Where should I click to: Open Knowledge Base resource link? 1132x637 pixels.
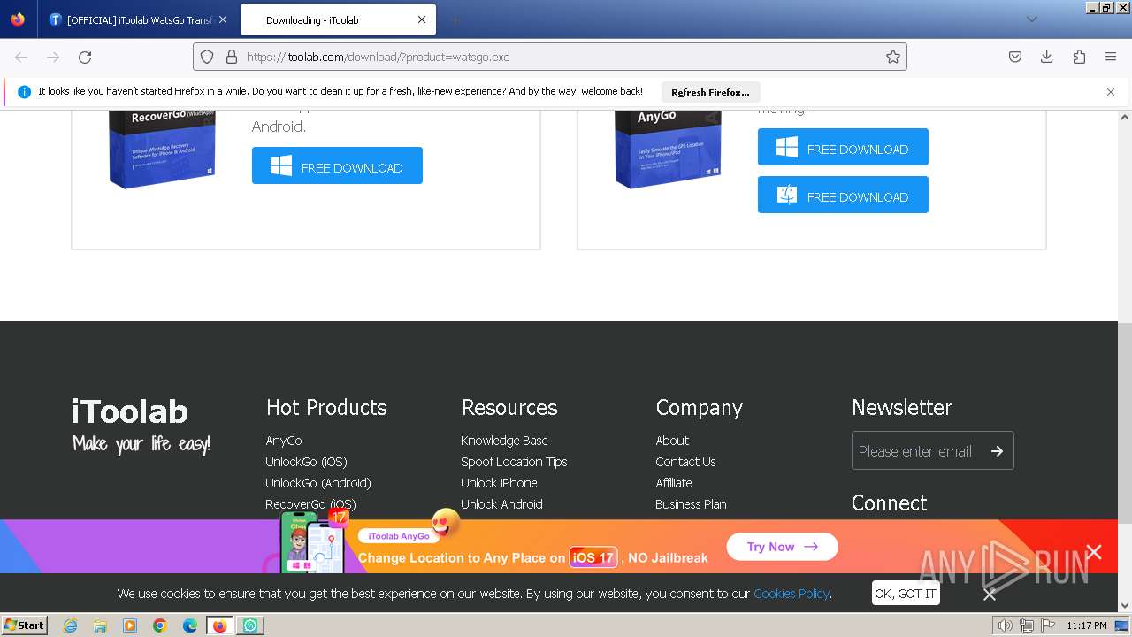point(504,441)
